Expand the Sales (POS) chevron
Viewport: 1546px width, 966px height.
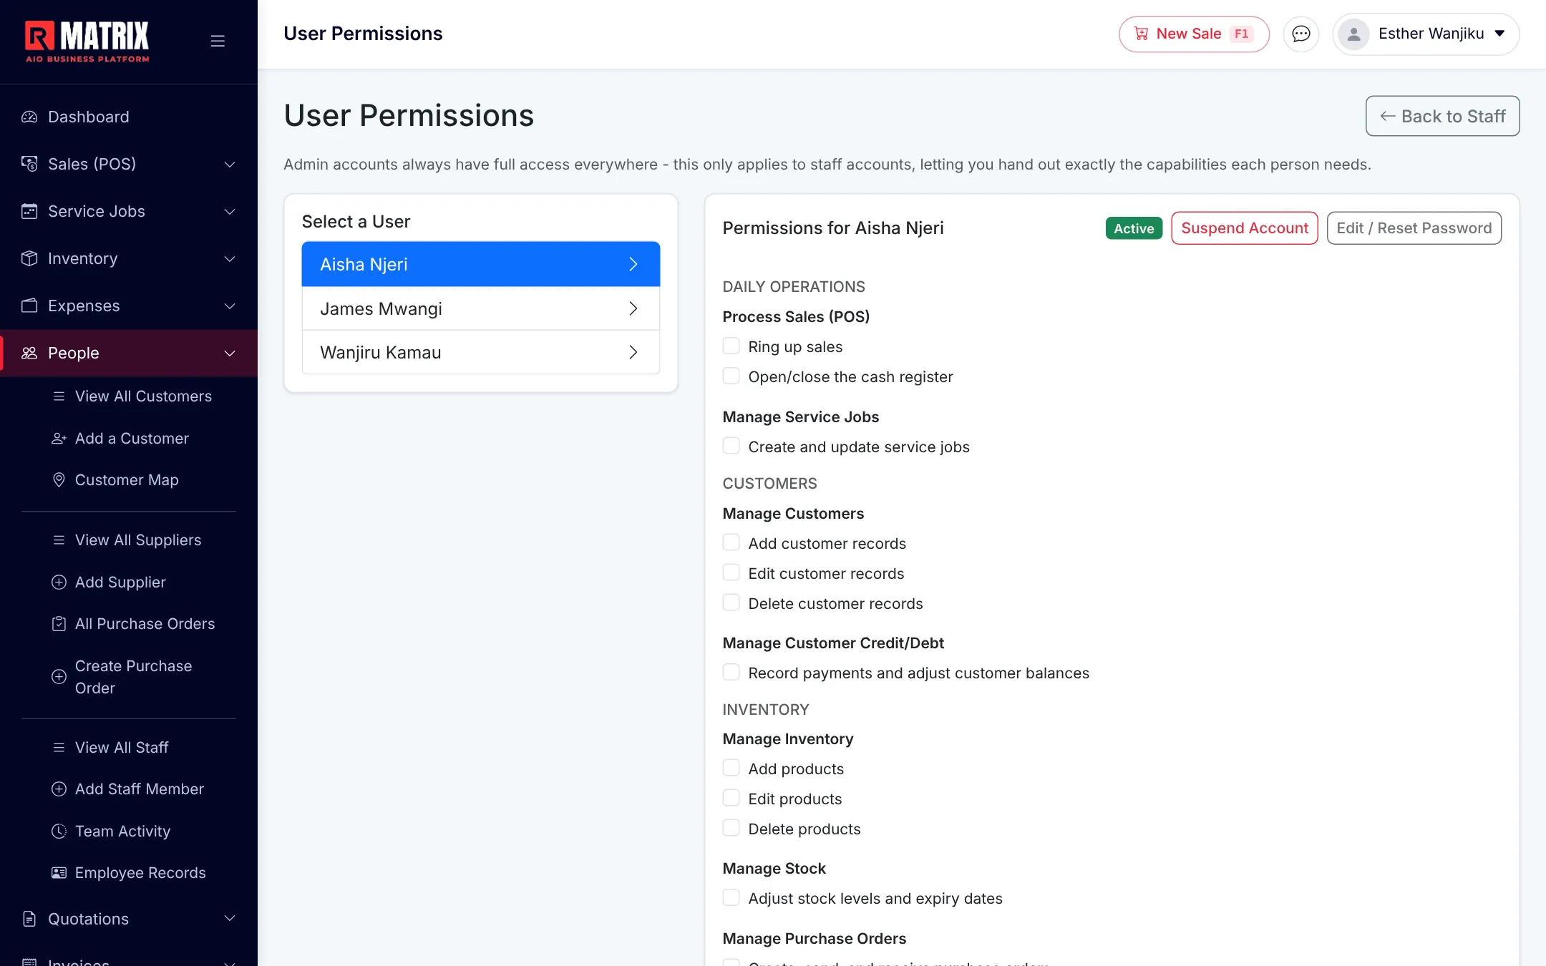230,164
